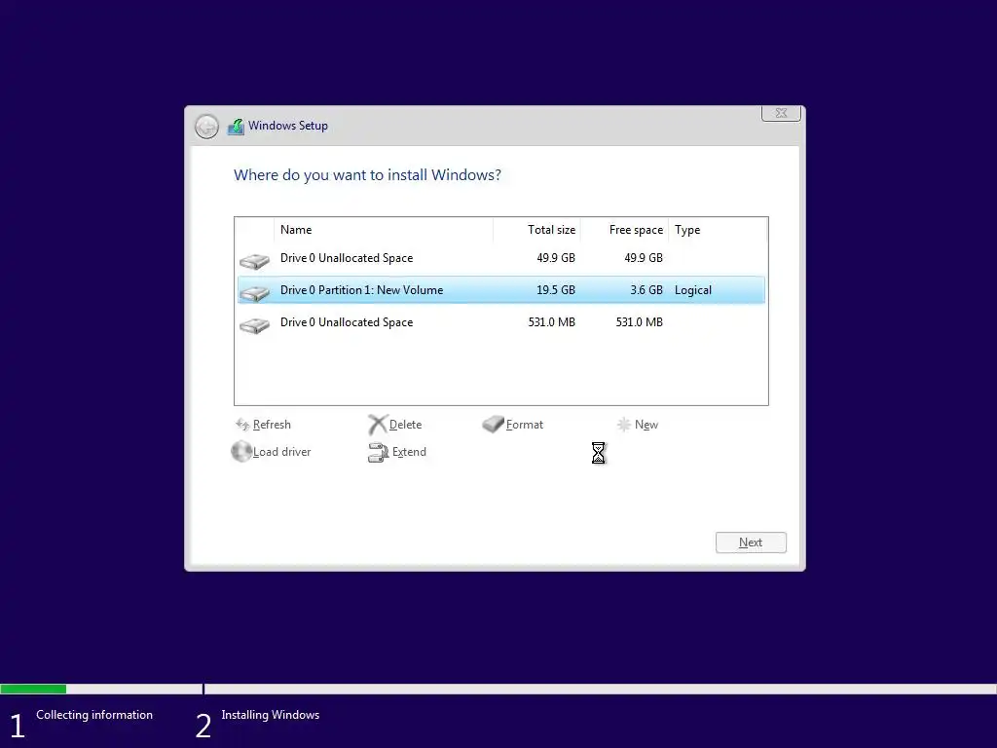This screenshot has width=997, height=748.
Task: Click the Refresh arrows icon
Action: pyautogui.click(x=242, y=425)
